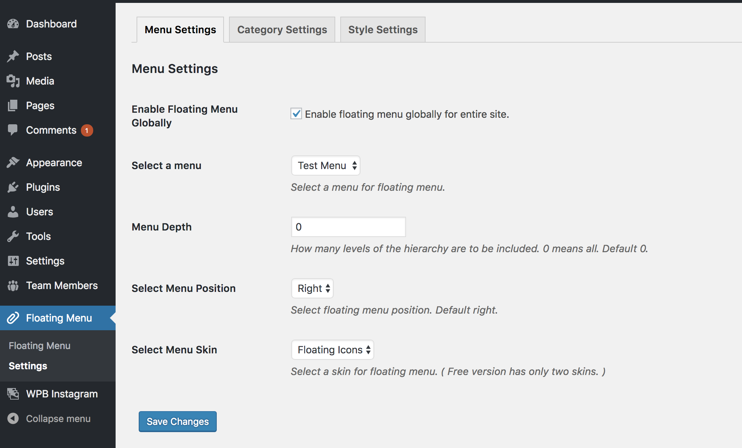Open Dashboard from sidebar
742x448 pixels.
(x=58, y=24)
